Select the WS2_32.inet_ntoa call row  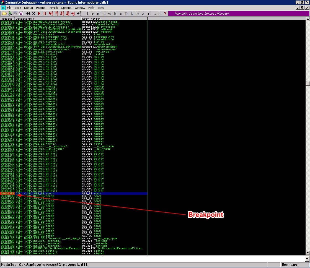74,51
